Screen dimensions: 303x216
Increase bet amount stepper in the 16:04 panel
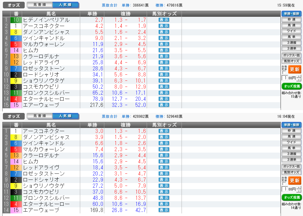pyautogui.click(x=299, y=188)
